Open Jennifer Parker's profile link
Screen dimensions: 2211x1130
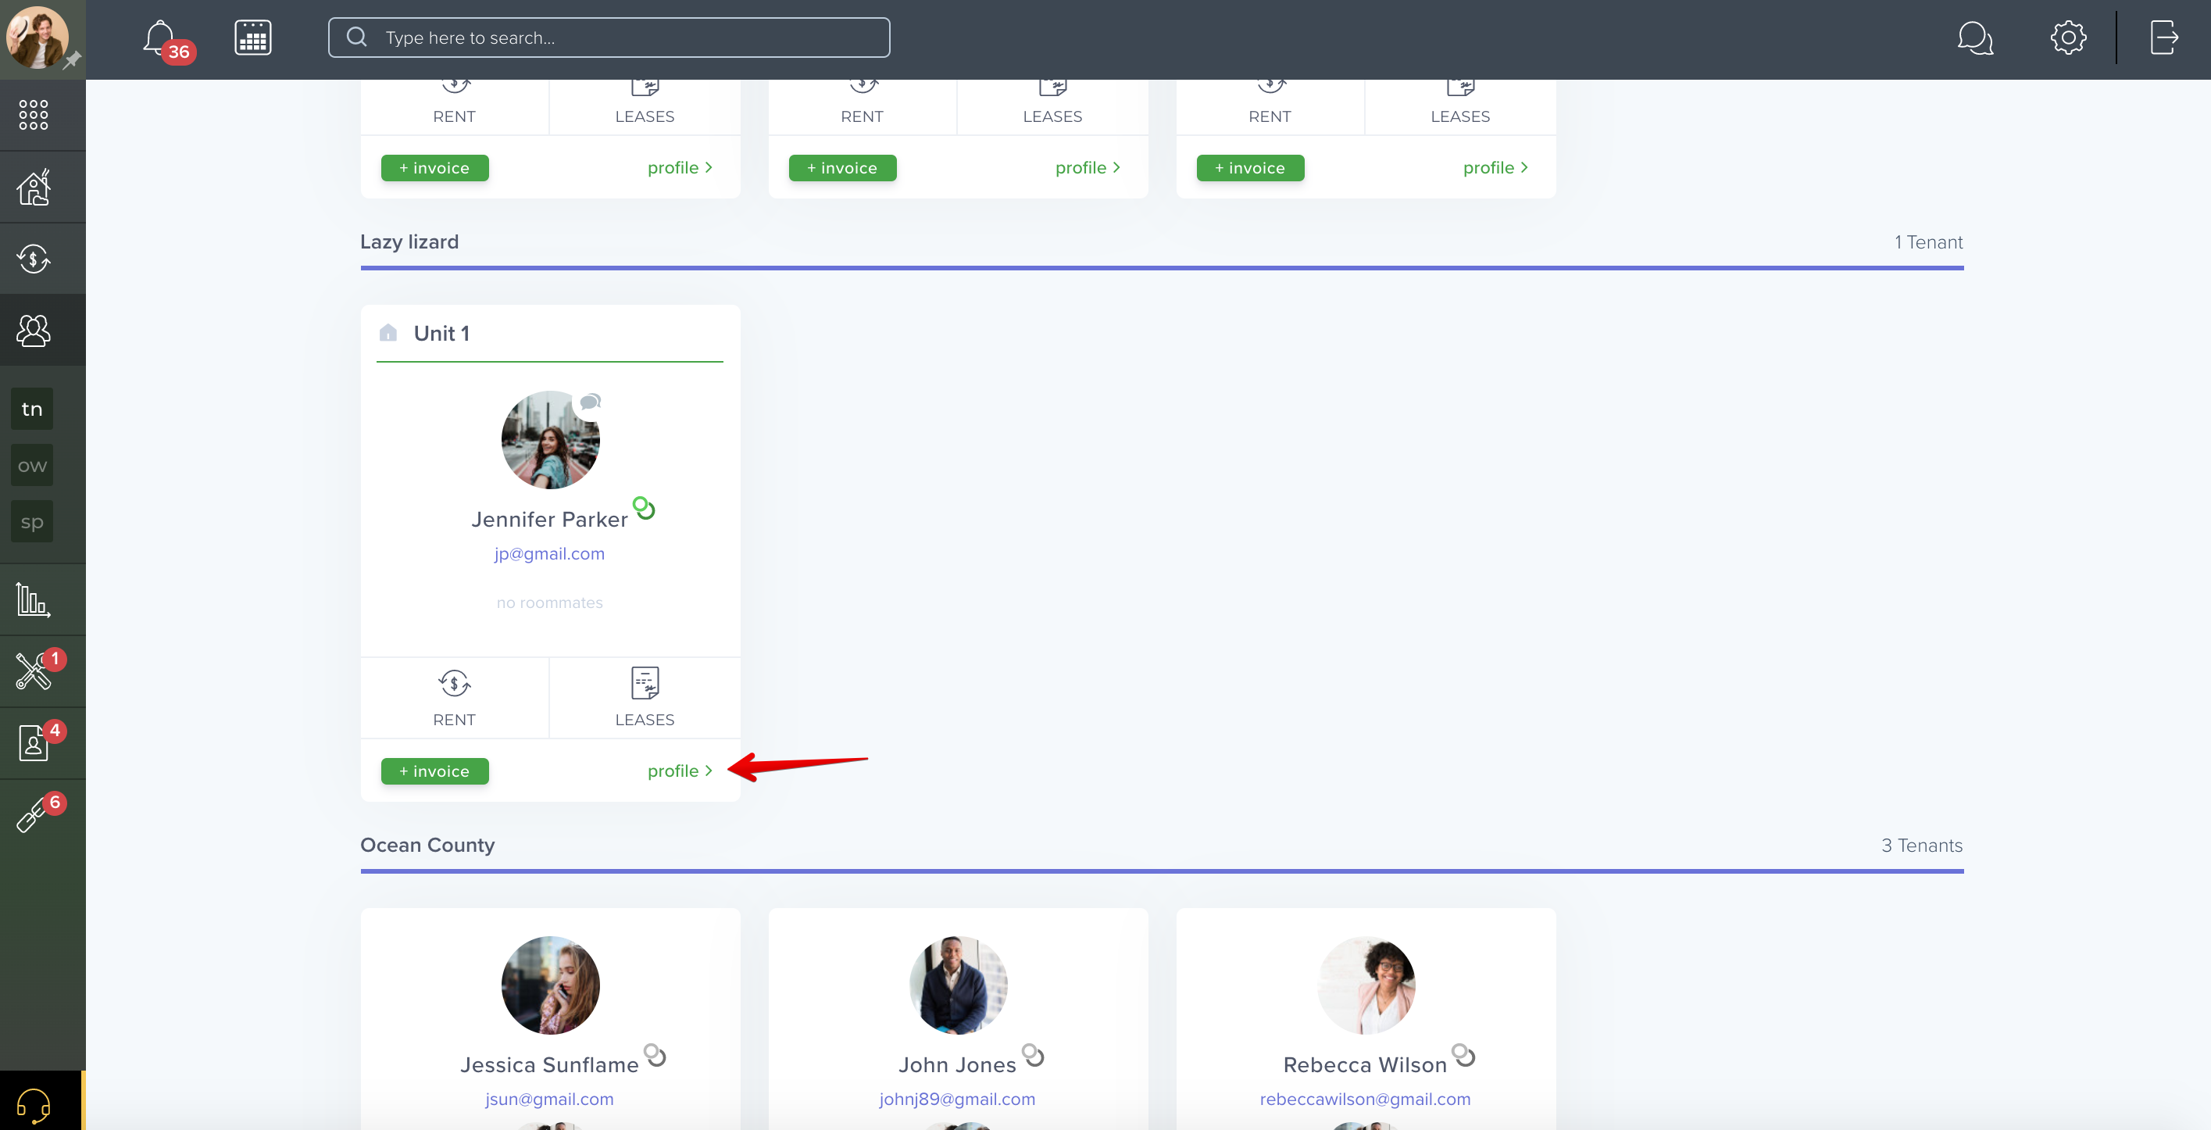click(680, 771)
